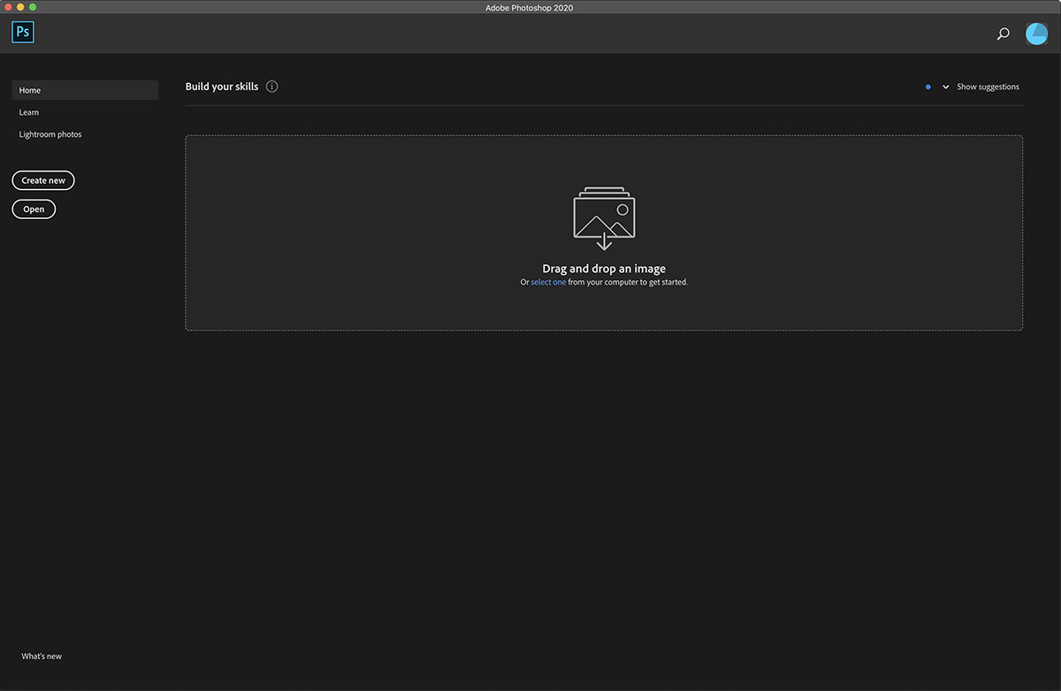The width and height of the screenshot is (1061, 691).
Task: Select the Home sidebar tab
Action: coord(85,90)
